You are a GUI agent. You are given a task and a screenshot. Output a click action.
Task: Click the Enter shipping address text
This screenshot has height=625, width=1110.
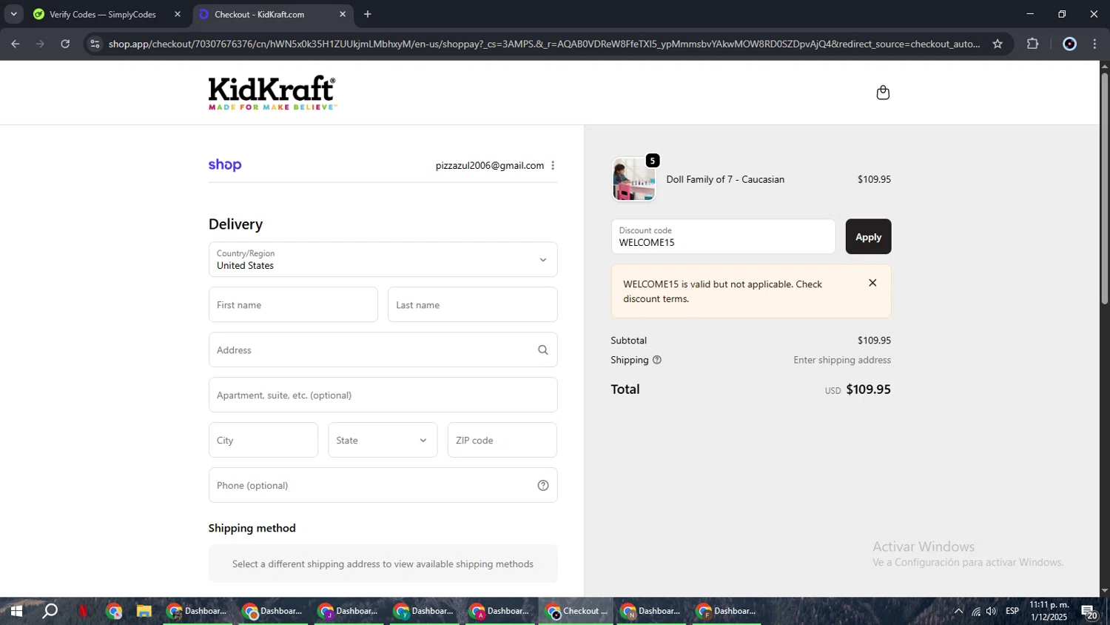pyautogui.click(x=842, y=360)
